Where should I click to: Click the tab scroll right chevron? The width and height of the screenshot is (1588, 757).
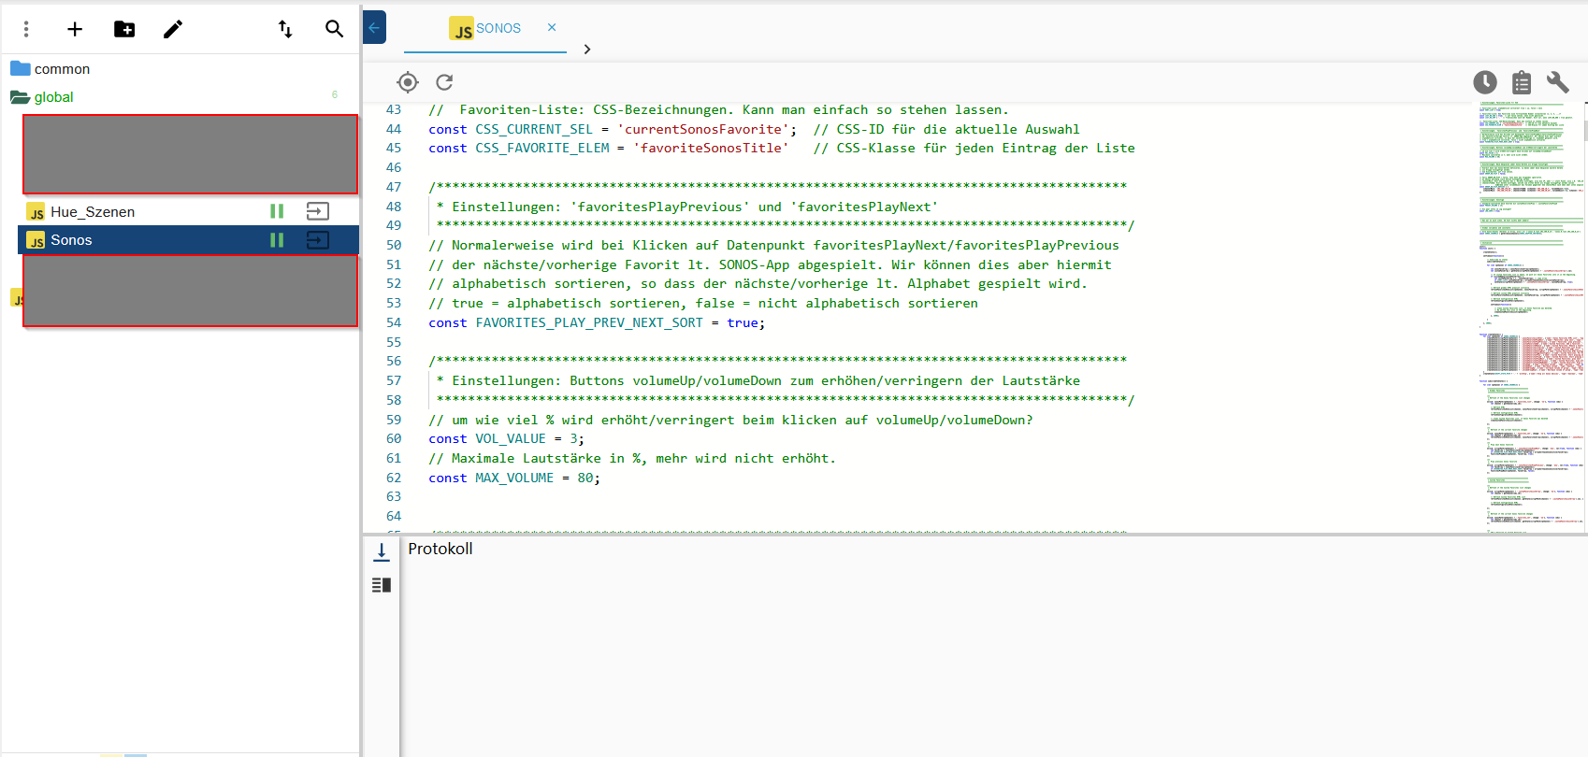point(587,50)
